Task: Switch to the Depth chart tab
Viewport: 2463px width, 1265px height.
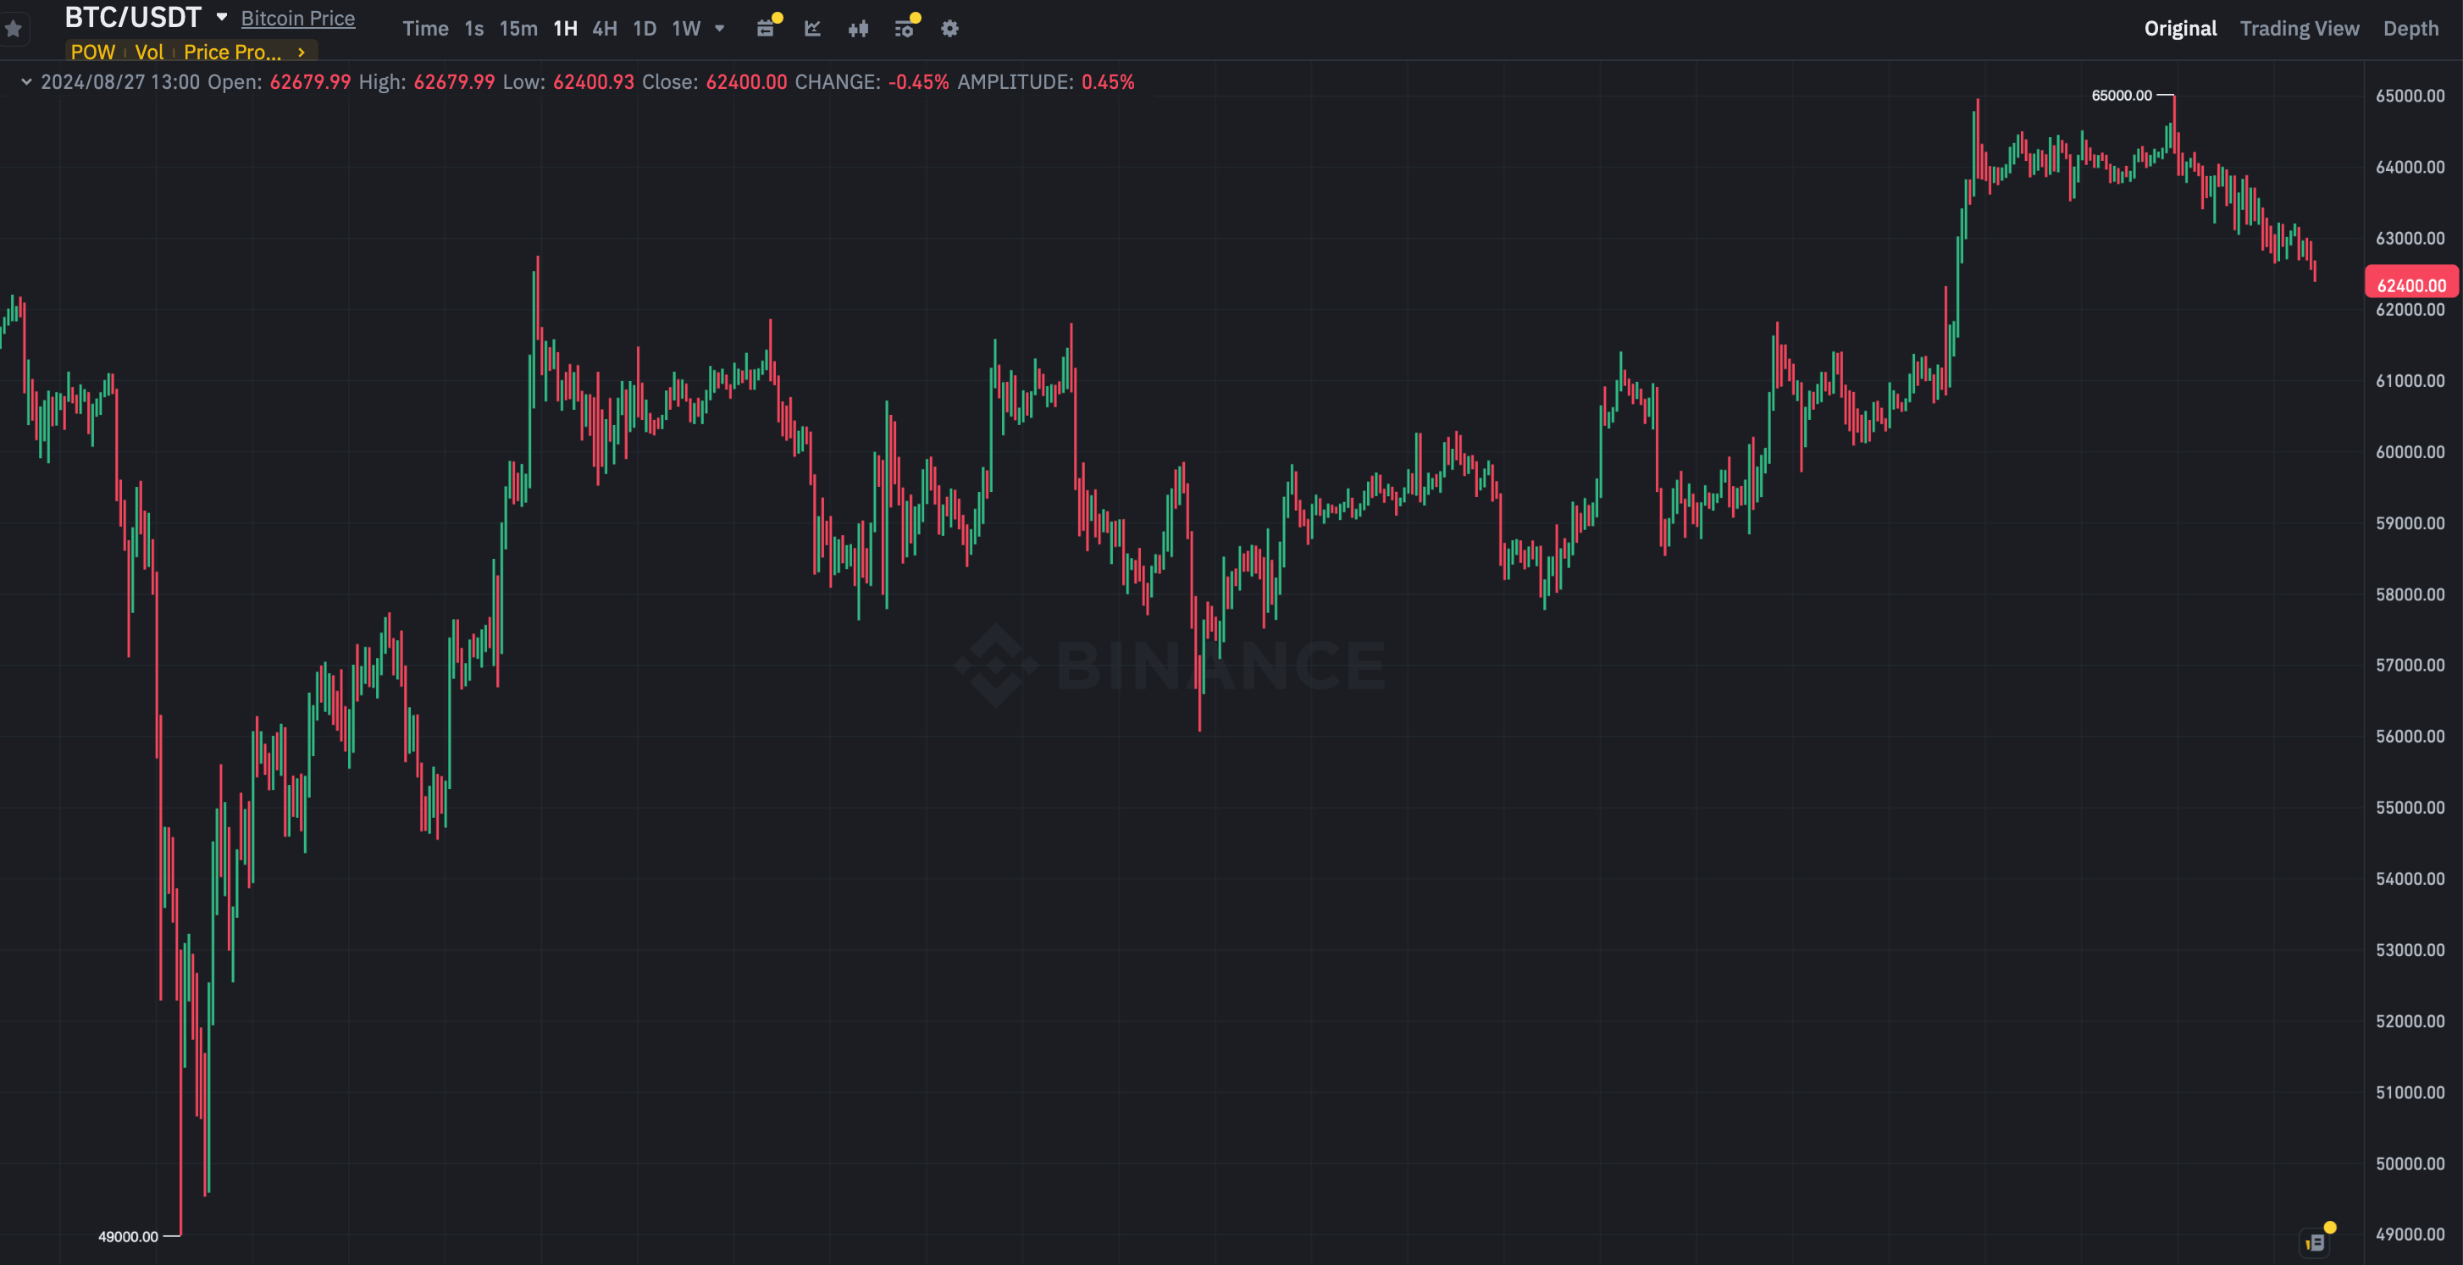Action: click(x=2410, y=29)
